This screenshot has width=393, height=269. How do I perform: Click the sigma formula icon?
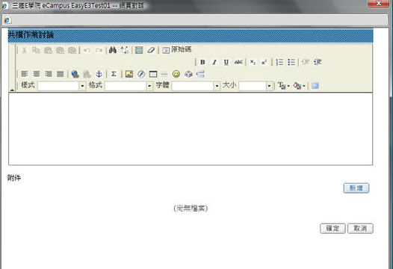click(114, 74)
